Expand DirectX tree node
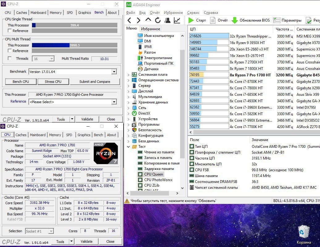 pyautogui.click(x=128, y=113)
